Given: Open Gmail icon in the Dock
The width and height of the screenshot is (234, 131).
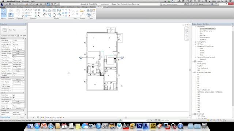Looking at the screenshot, I should [x=44, y=126].
